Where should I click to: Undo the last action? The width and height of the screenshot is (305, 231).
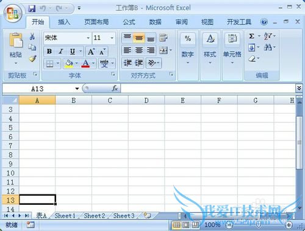43,9
